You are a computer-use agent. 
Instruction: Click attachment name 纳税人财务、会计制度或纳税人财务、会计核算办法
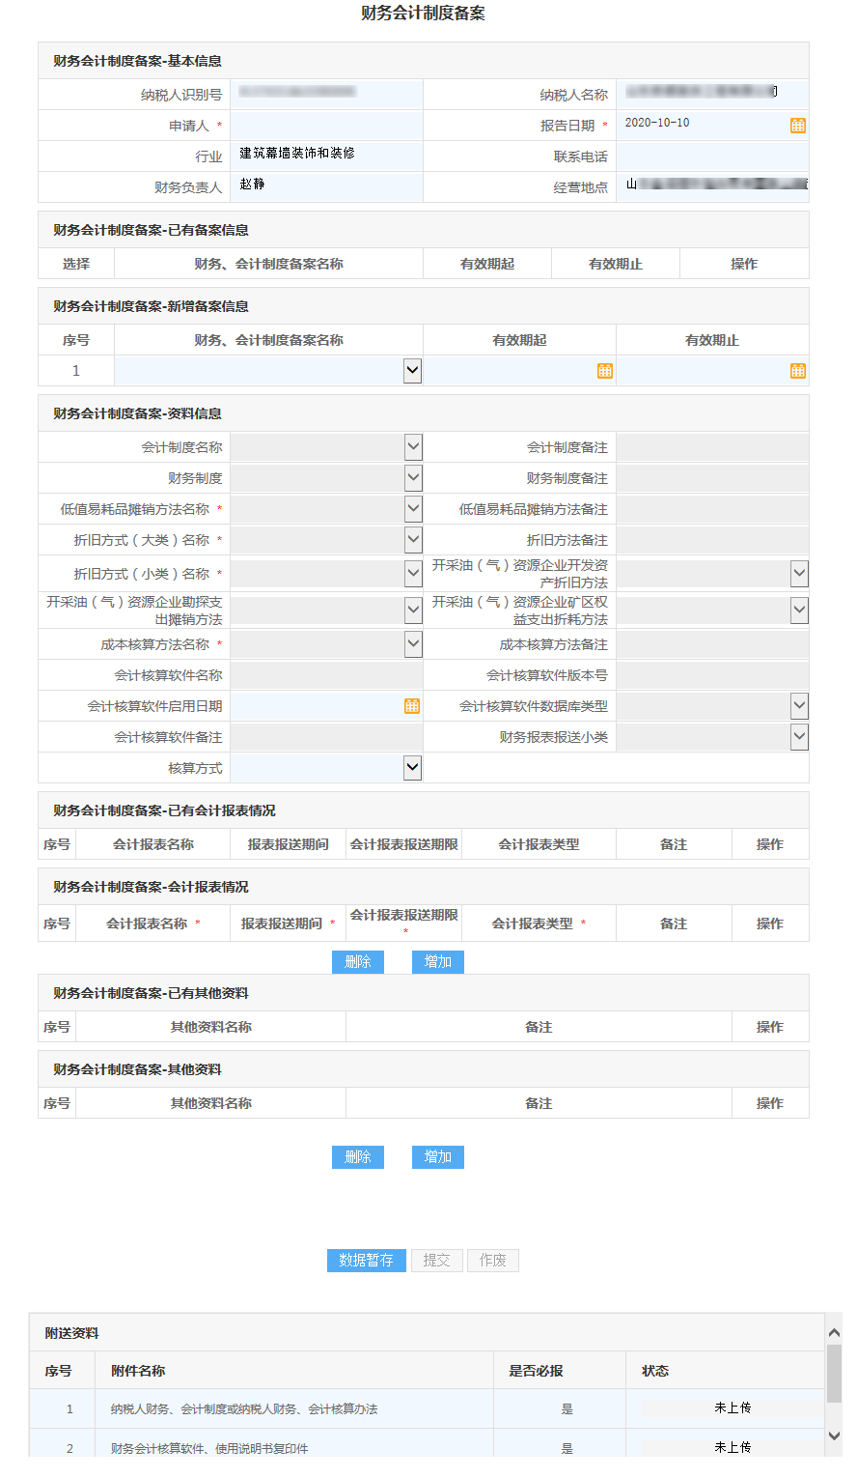pos(244,1409)
